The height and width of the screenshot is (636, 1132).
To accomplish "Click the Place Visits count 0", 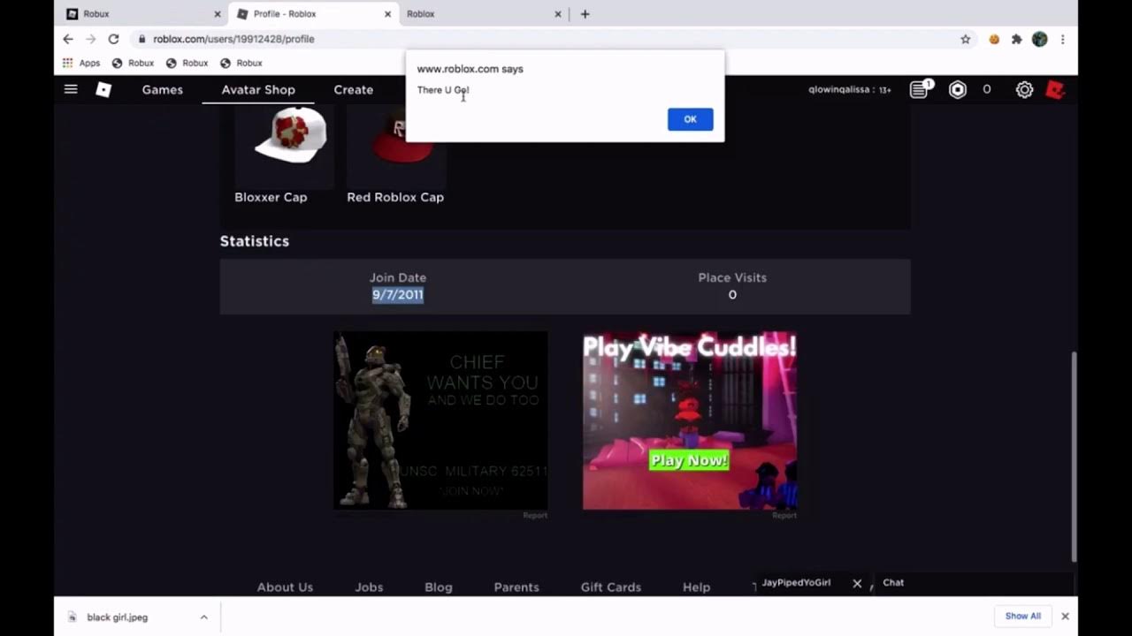I will [x=732, y=295].
